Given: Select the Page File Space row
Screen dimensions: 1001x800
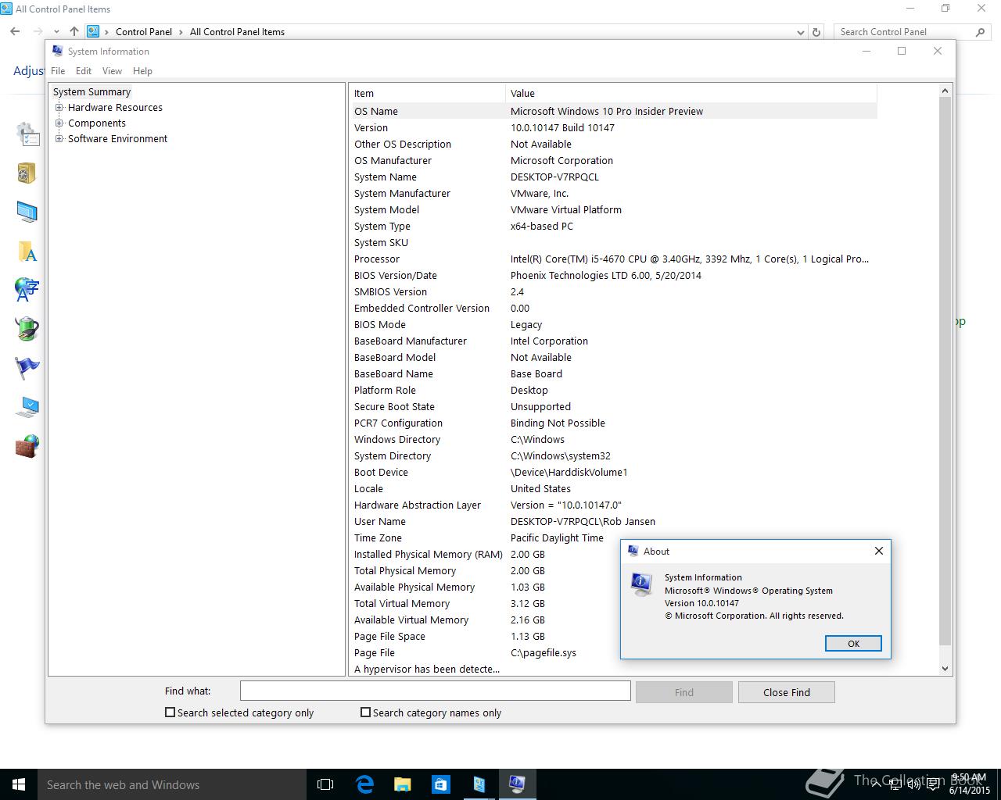Looking at the screenshot, I should 485,636.
